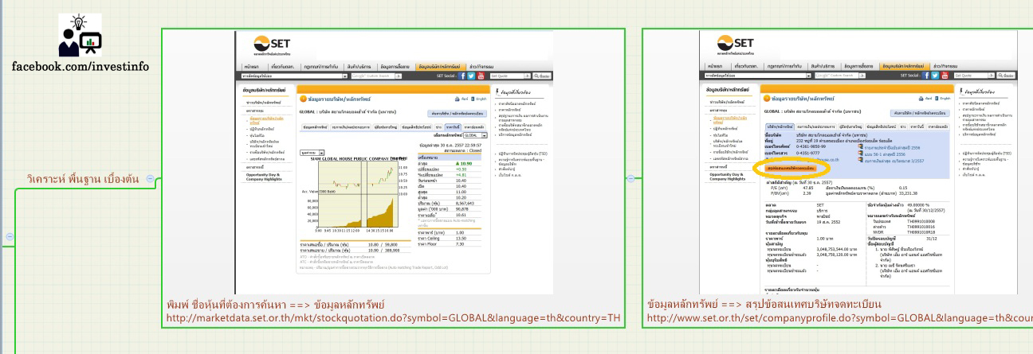Image resolution: width=1033 pixels, height=354 pixels.
Task: Open กฎเกณฑ์/การกำกับ tab in stock quotation screenshot
Action: point(321,66)
